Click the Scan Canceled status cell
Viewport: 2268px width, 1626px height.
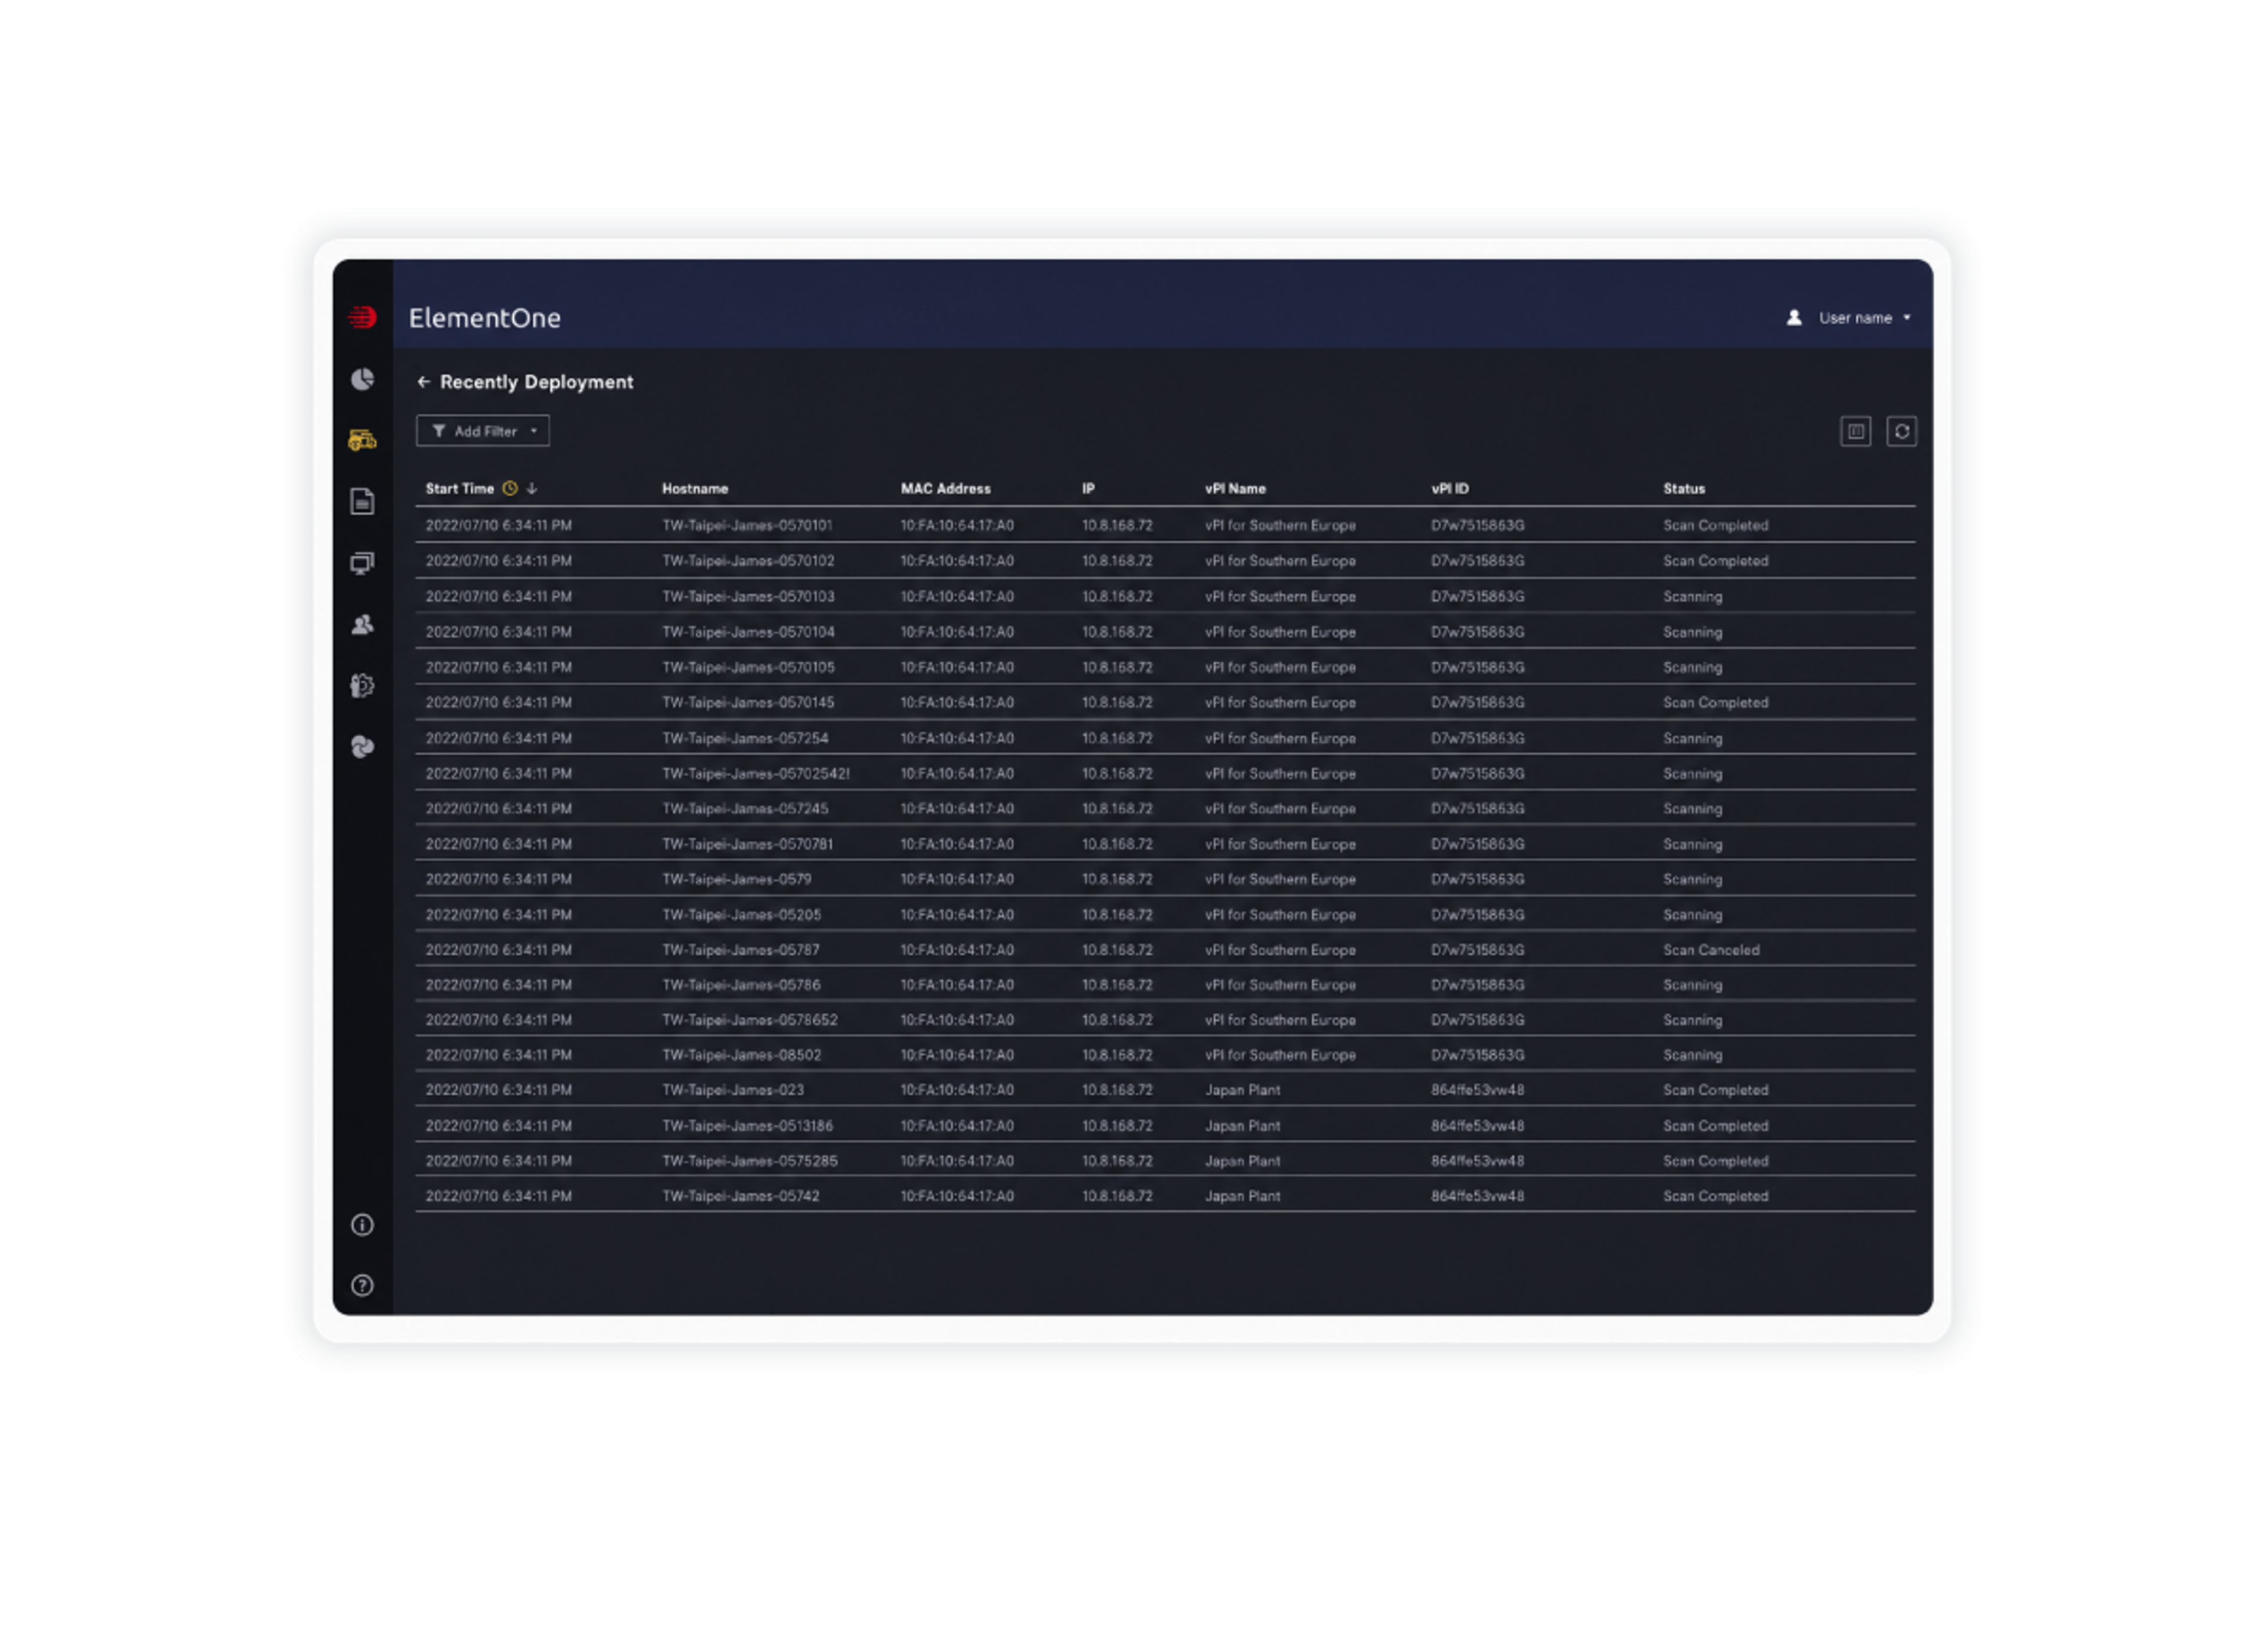1711,949
